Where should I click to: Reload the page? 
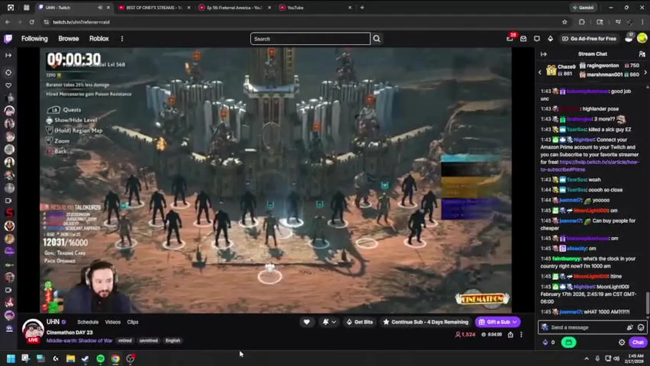(32, 22)
